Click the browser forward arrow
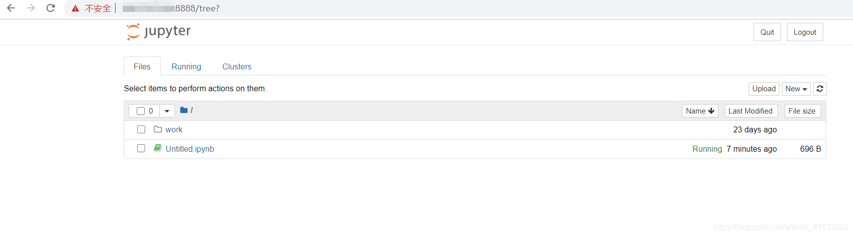 pos(31,8)
